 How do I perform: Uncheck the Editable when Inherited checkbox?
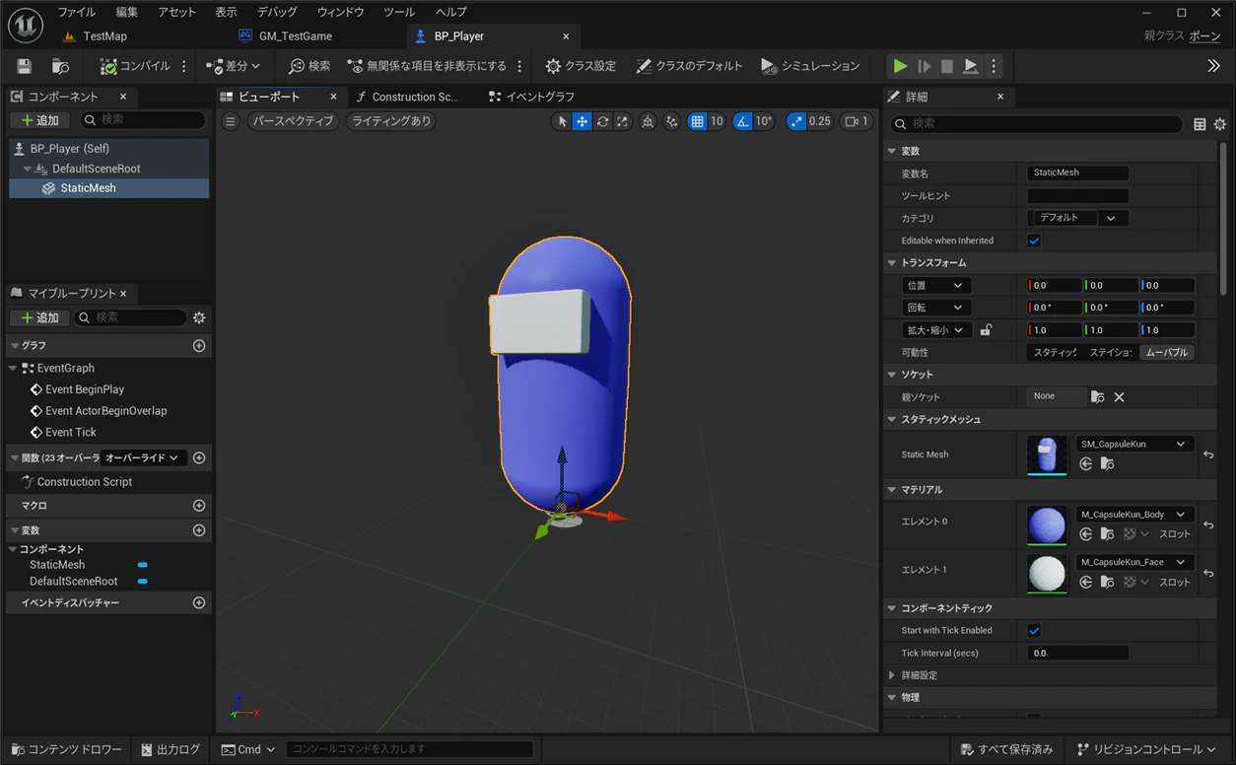click(x=1034, y=241)
